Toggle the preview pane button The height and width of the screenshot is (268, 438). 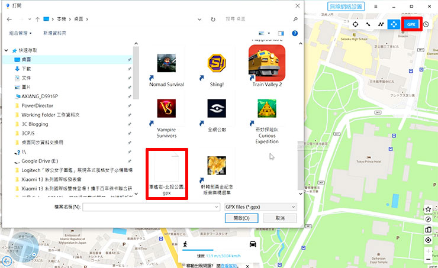tap(281, 33)
